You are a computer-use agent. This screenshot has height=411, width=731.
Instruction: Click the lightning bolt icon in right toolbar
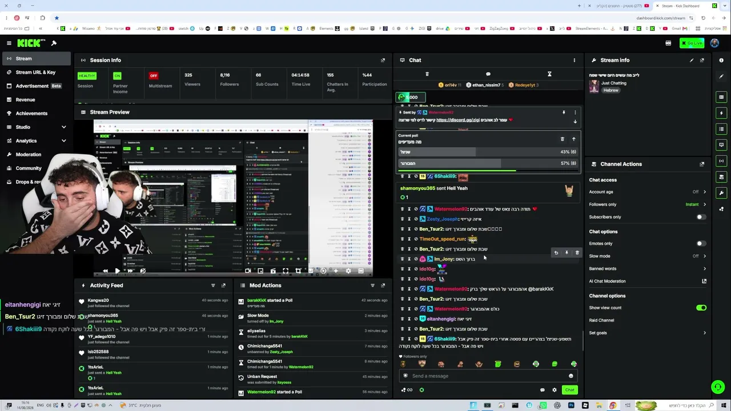click(722, 113)
